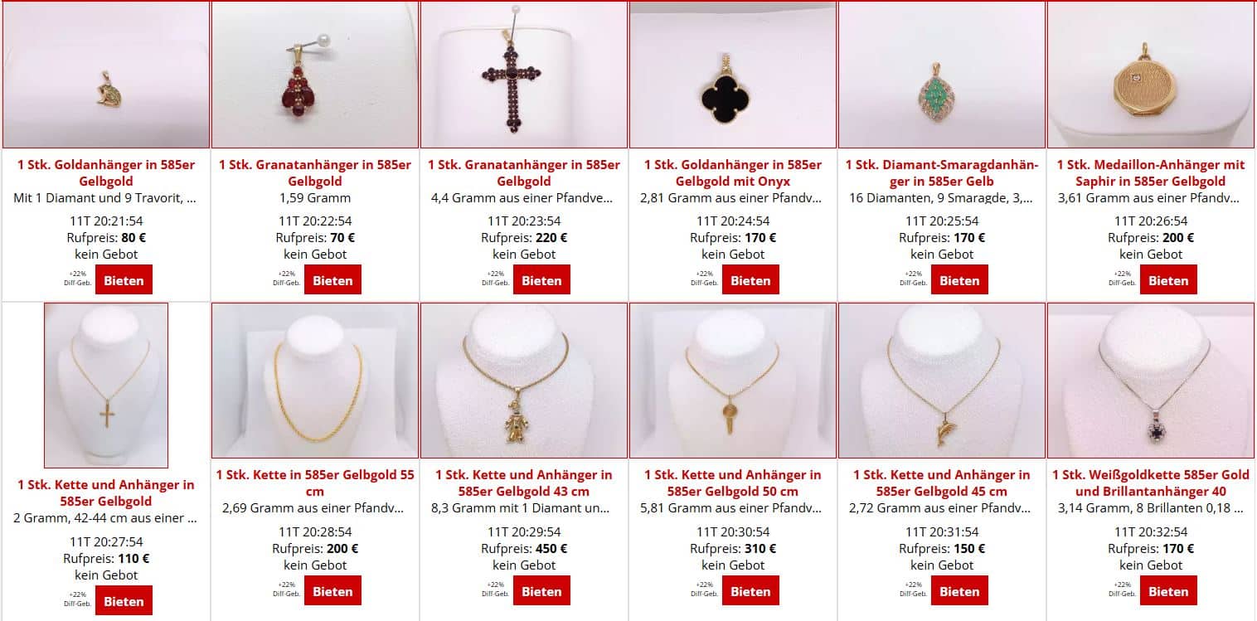Open Kette und Anhänger 50 cm link
The image size is (1257, 621).
point(733,483)
